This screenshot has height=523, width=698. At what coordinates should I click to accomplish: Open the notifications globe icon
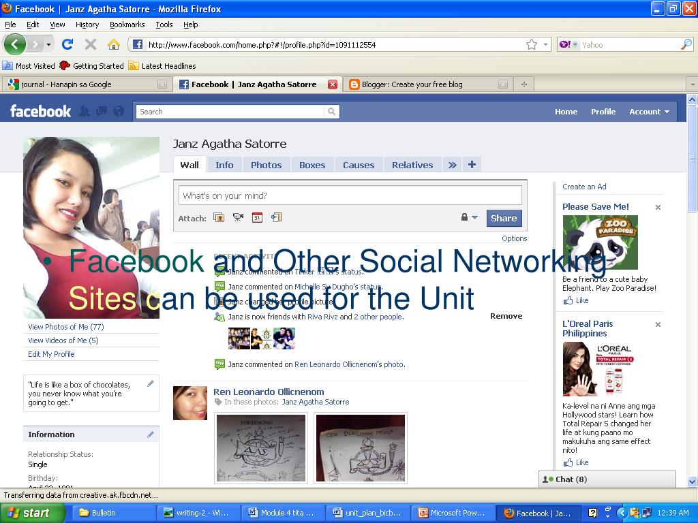[x=119, y=111]
